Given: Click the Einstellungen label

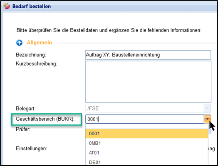Looking at the screenshot, I should pyautogui.click(x=32, y=149).
